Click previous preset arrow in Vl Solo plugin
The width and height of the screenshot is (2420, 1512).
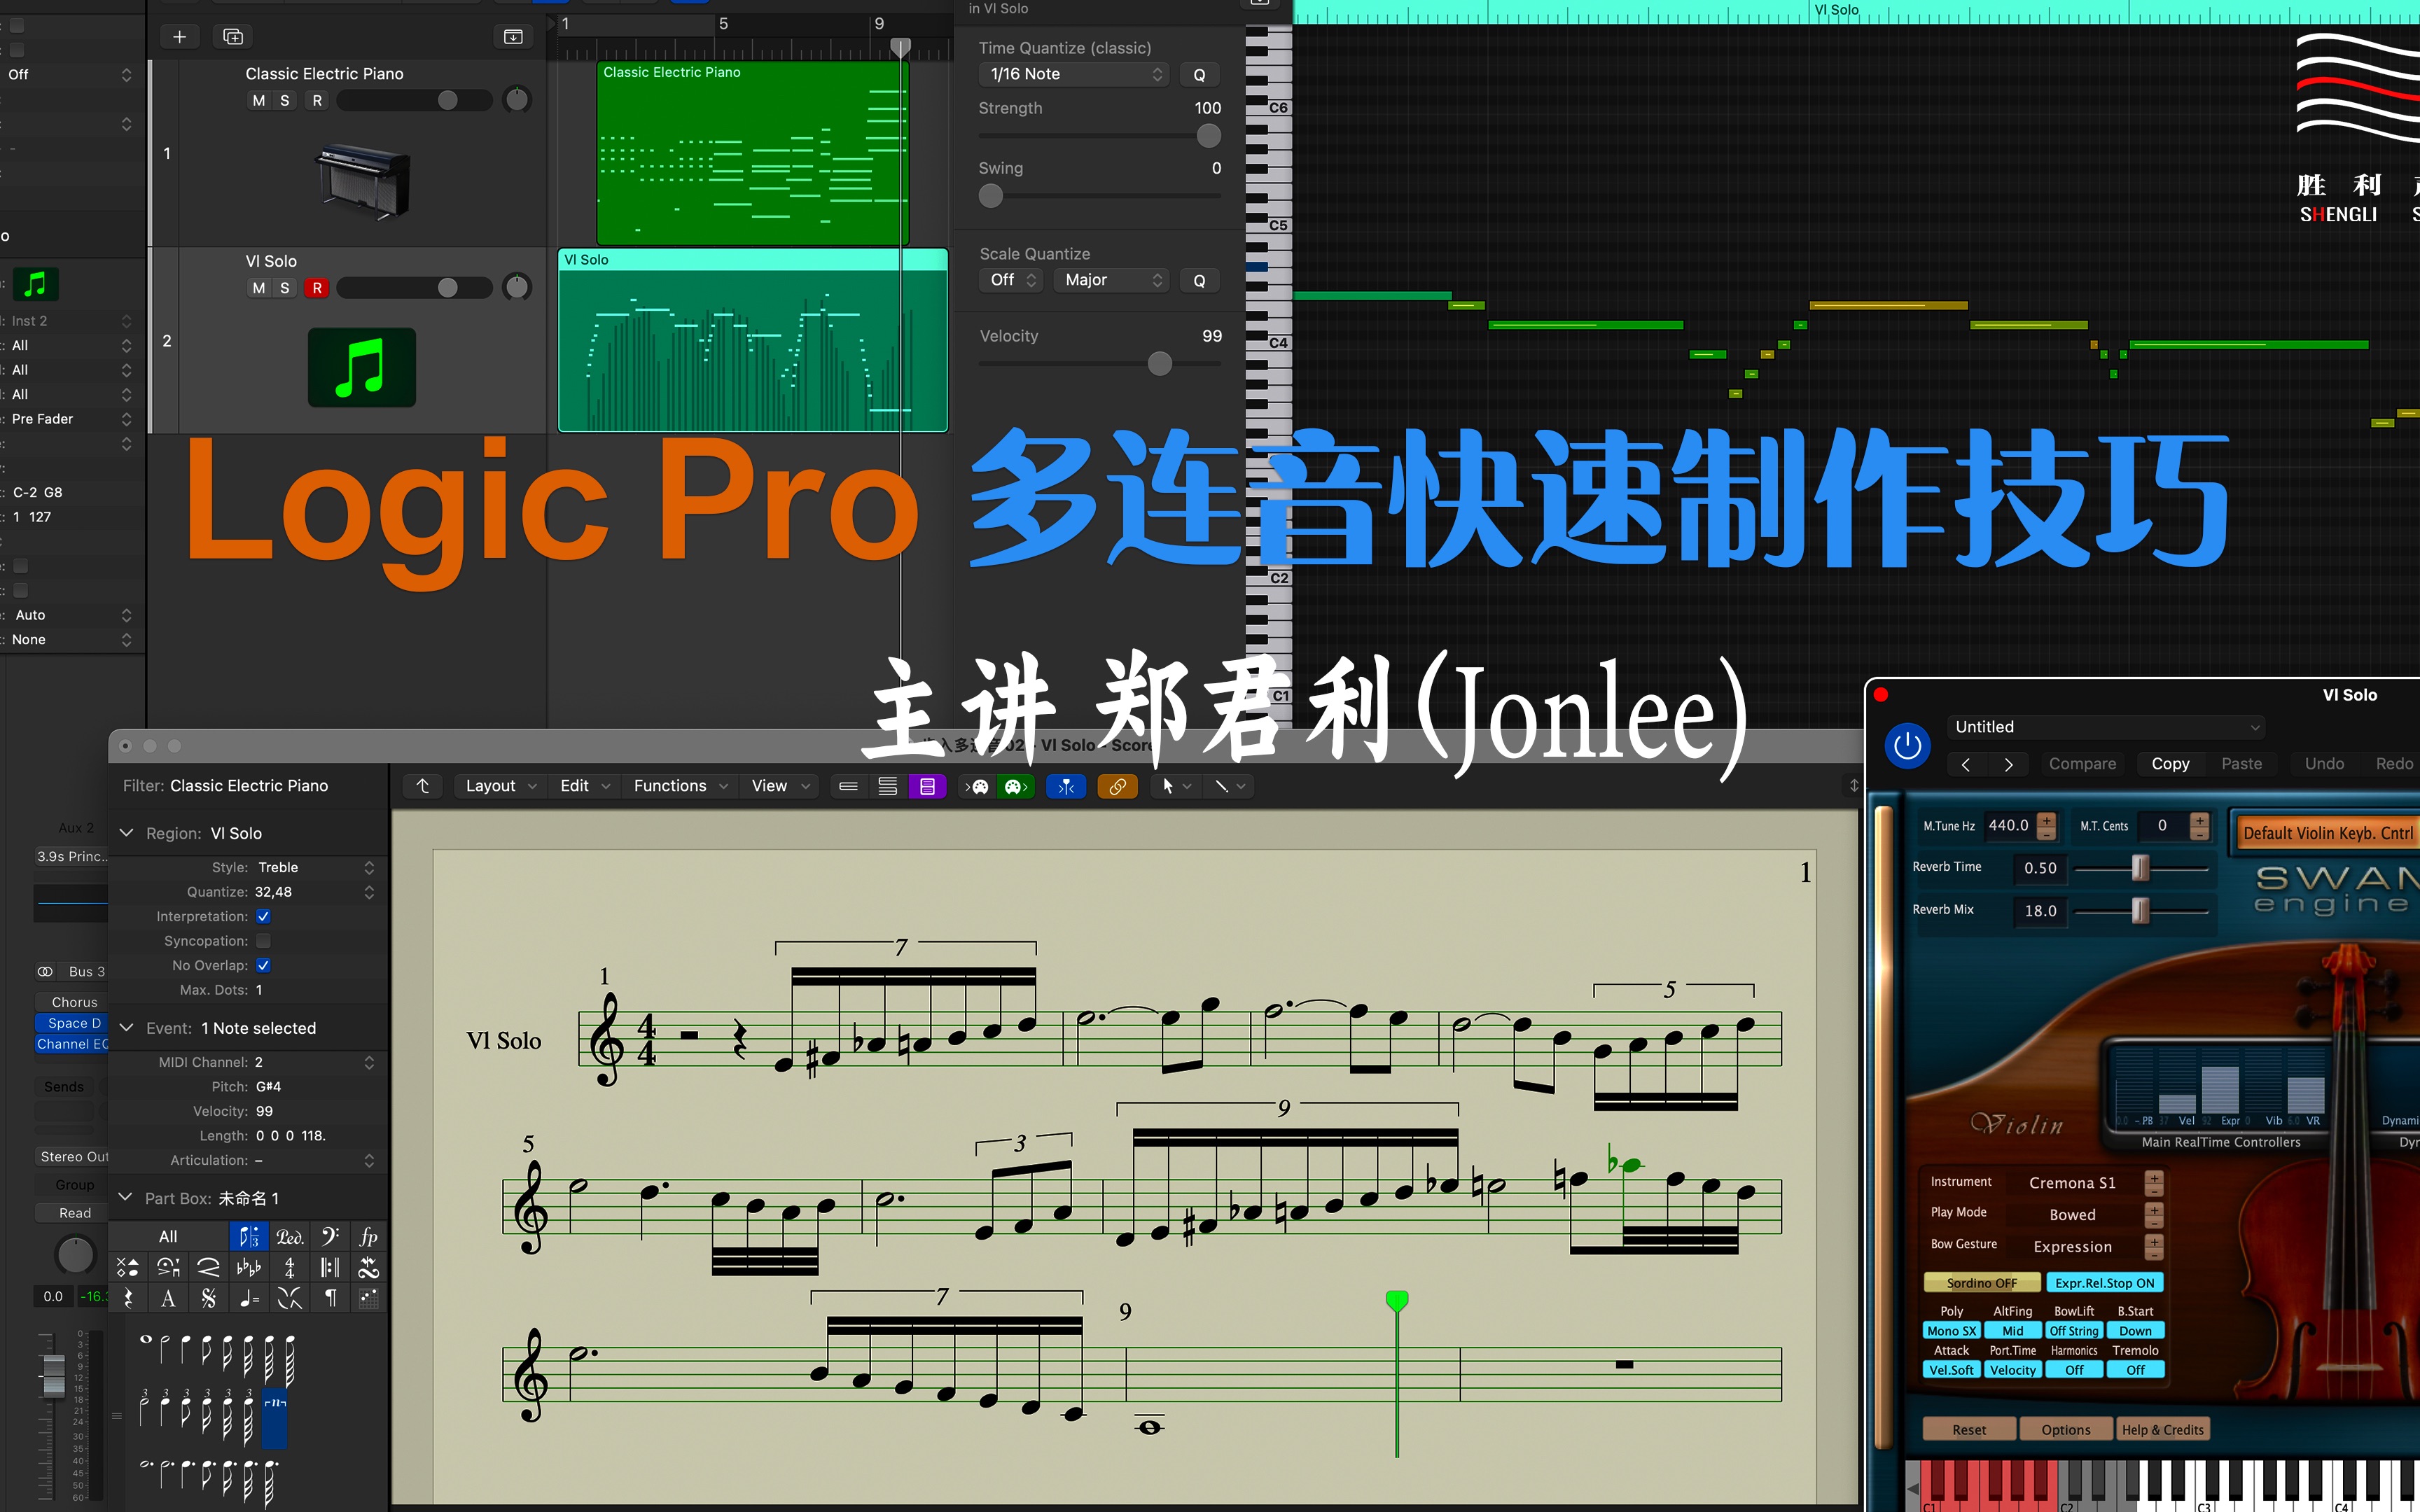coord(1966,764)
